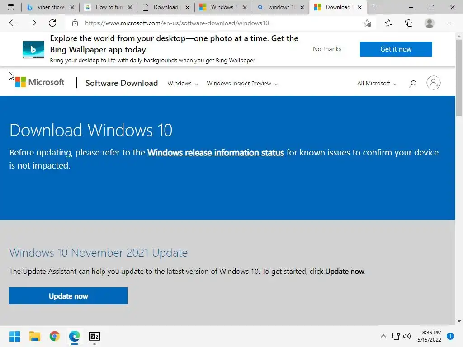463x347 pixels.
Task: Close the viber sticker tab
Action: click(72, 7)
